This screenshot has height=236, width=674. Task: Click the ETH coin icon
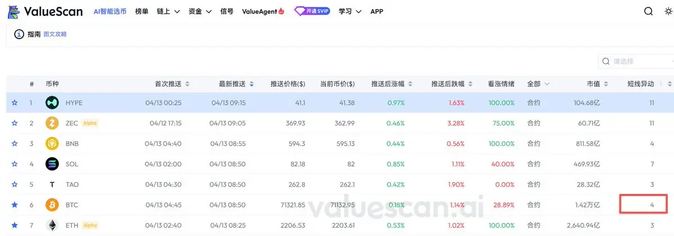[52, 225]
